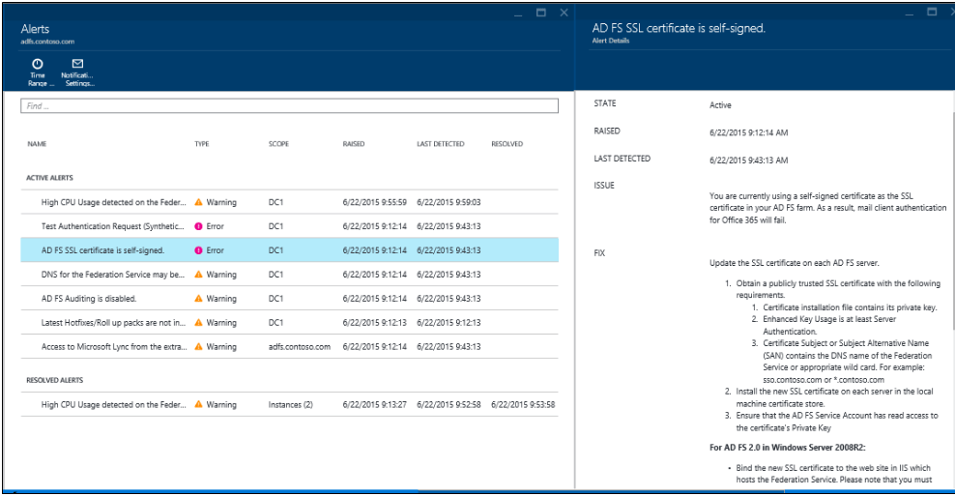The height and width of the screenshot is (496, 955).
Task: Open Notification Settings envelope icon
Action: point(77,64)
